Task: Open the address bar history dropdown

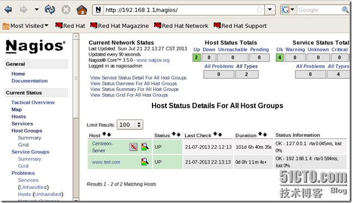Action: (270, 10)
